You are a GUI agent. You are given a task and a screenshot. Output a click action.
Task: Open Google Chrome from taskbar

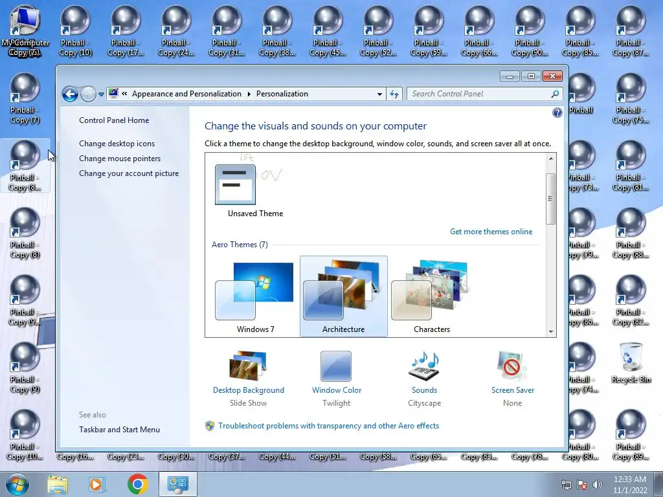tap(138, 484)
